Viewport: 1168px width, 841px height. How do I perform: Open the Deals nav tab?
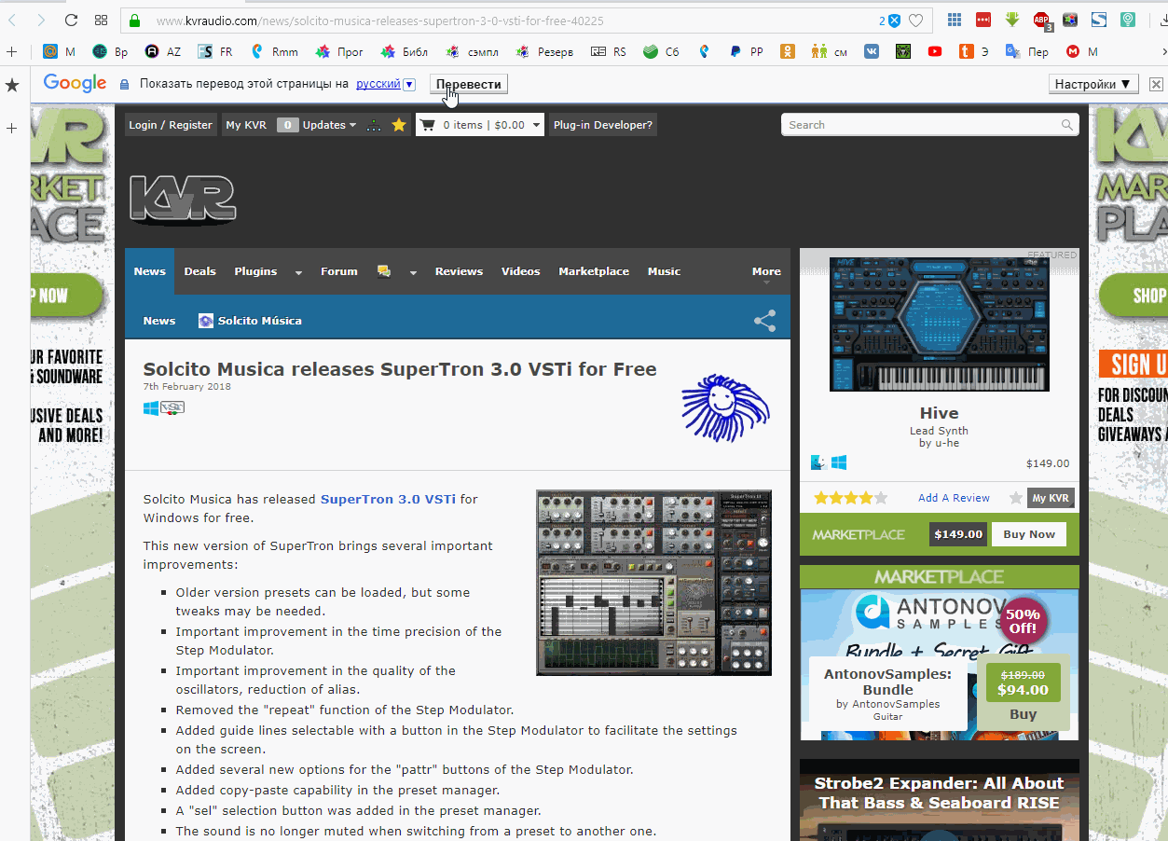(199, 271)
